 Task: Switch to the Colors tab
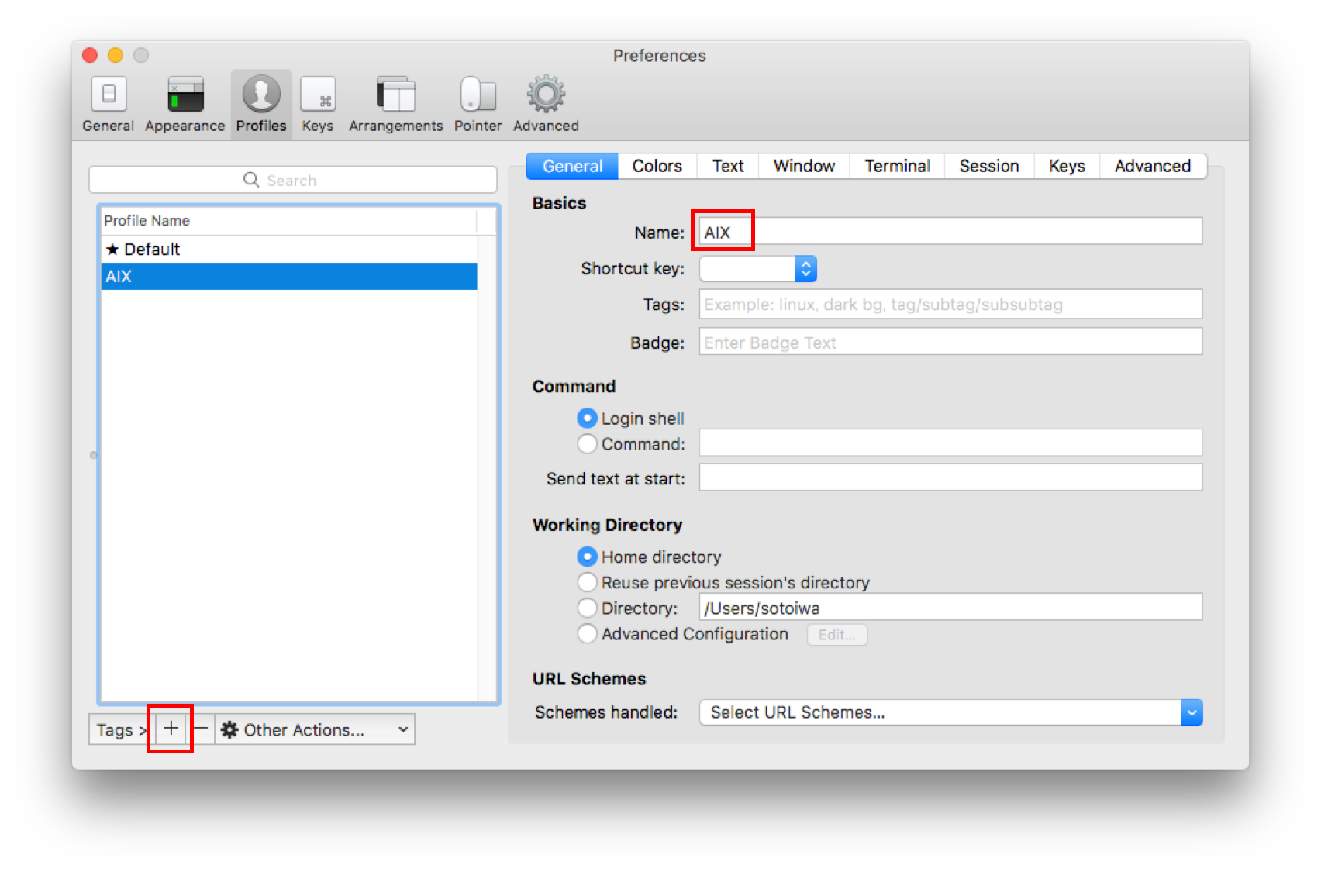point(656,165)
